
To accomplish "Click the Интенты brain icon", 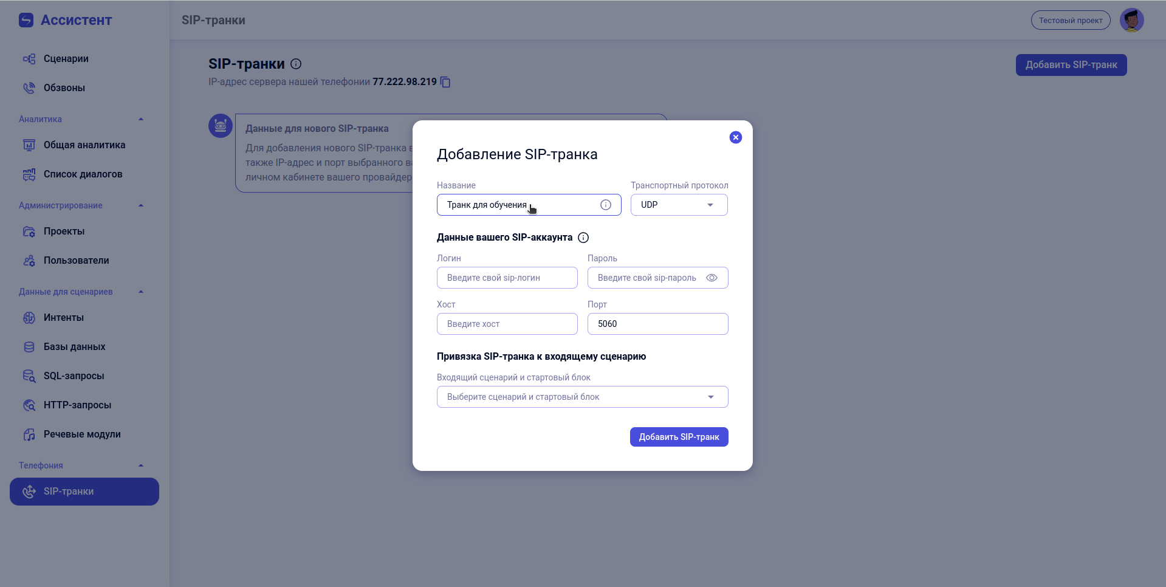I will [29, 318].
